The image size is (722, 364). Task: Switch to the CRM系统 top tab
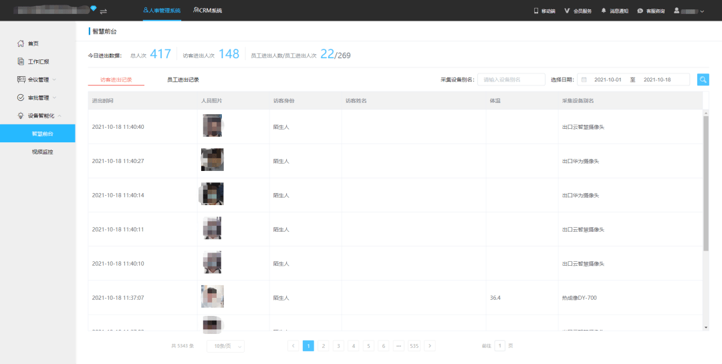point(208,10)
